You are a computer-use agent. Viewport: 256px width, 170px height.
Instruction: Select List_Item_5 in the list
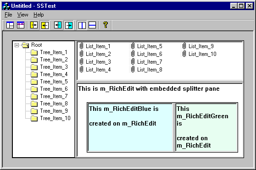click(x=150, y=46)
